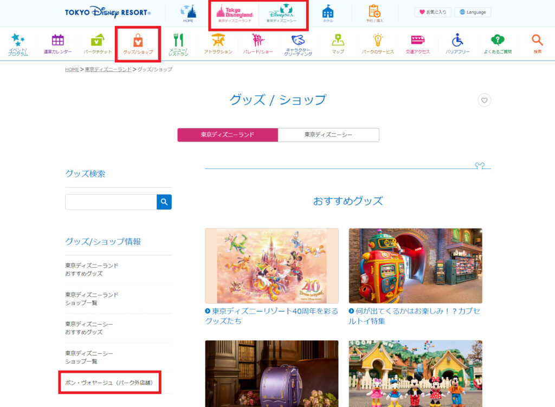Image resolution: width=555 pixels, height=407 pixels.
Task: Switch to the 東京ディズニーシー tab
Action: tap(328, 135)
